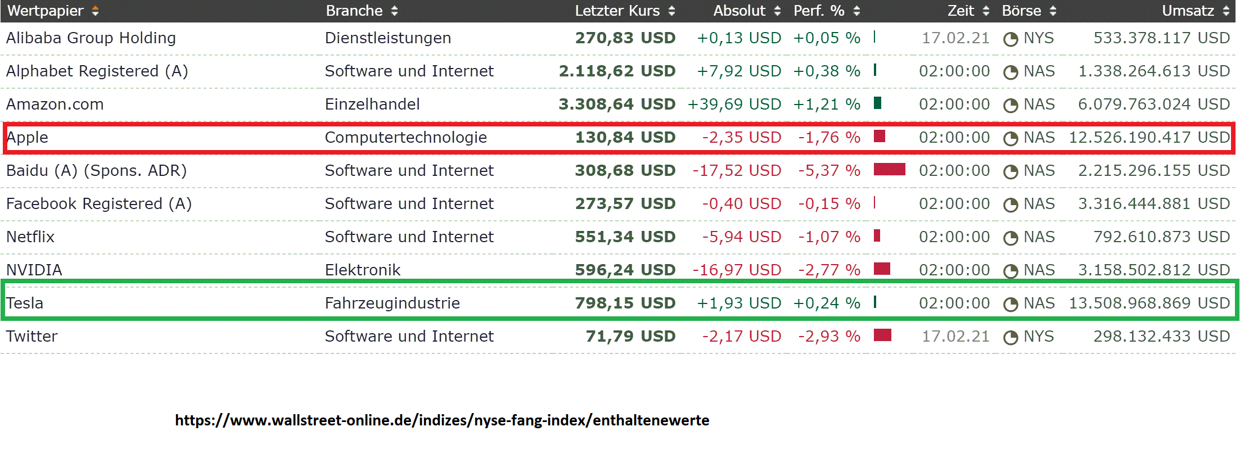The image size is (1240, 449).
Task: Click the Börse column header
Action: click(x=1021, y=11)
